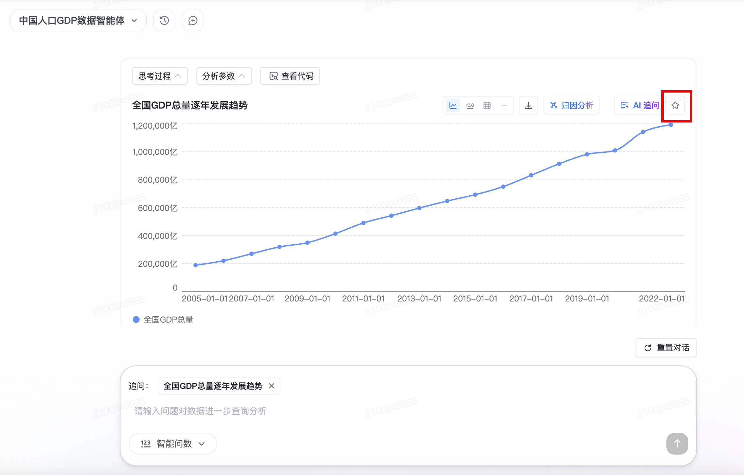Click the 追问 tag text 全国GDP总量逐年发展趋势

[213, 386]
